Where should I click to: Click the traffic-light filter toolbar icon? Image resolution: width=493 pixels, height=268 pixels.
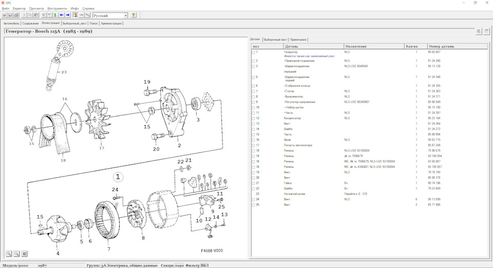point(75,15)
